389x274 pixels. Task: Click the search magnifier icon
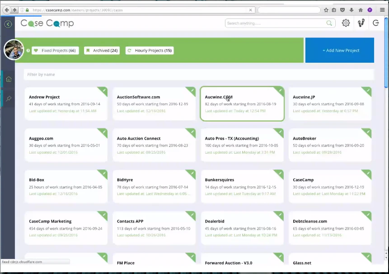point(329,23)
